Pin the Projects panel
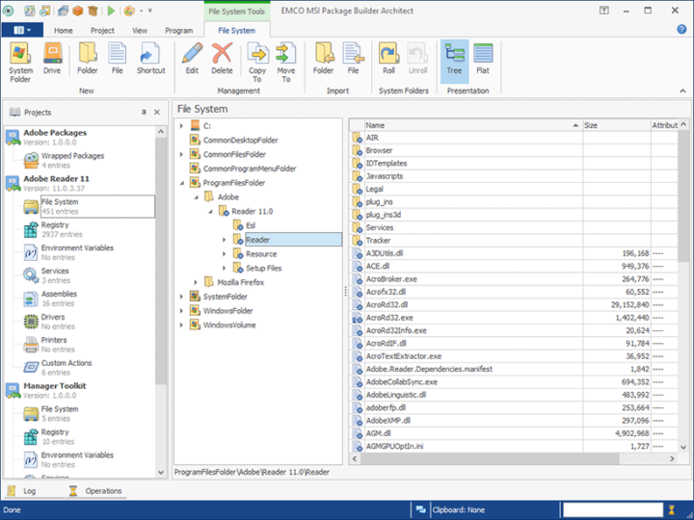694x520 pixels. tap(144, 113)
